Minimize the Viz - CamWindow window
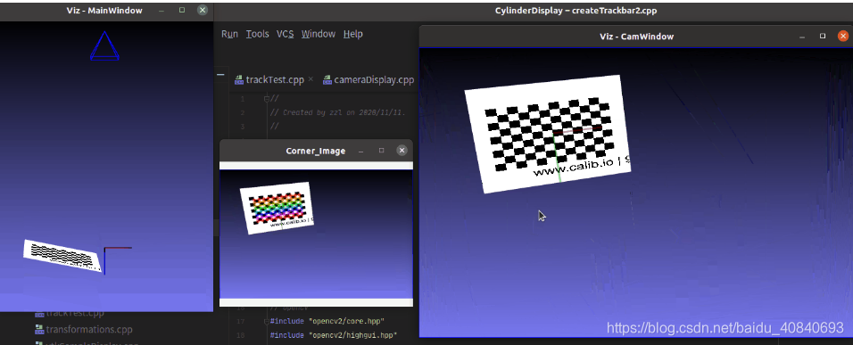This screenshot has width=853, height=345. [x=802, y=37]
